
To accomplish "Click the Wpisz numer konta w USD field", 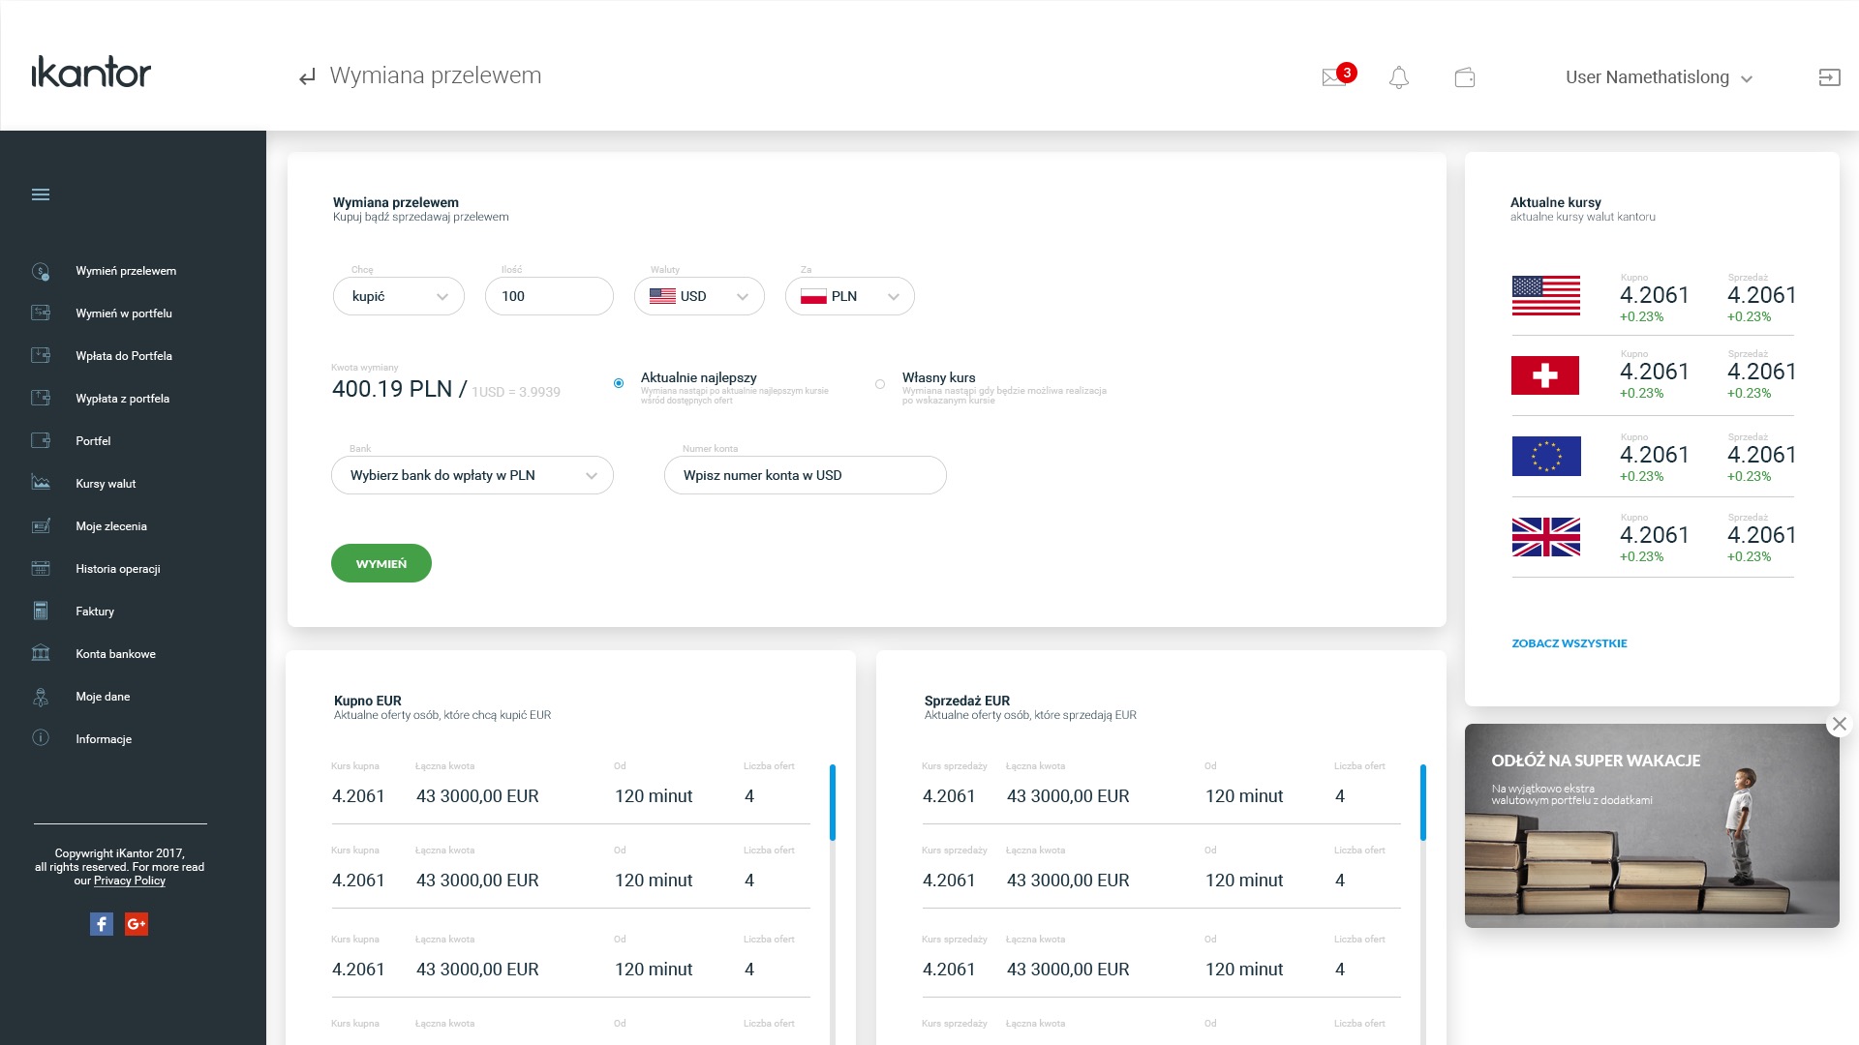I will click(806, 475).
